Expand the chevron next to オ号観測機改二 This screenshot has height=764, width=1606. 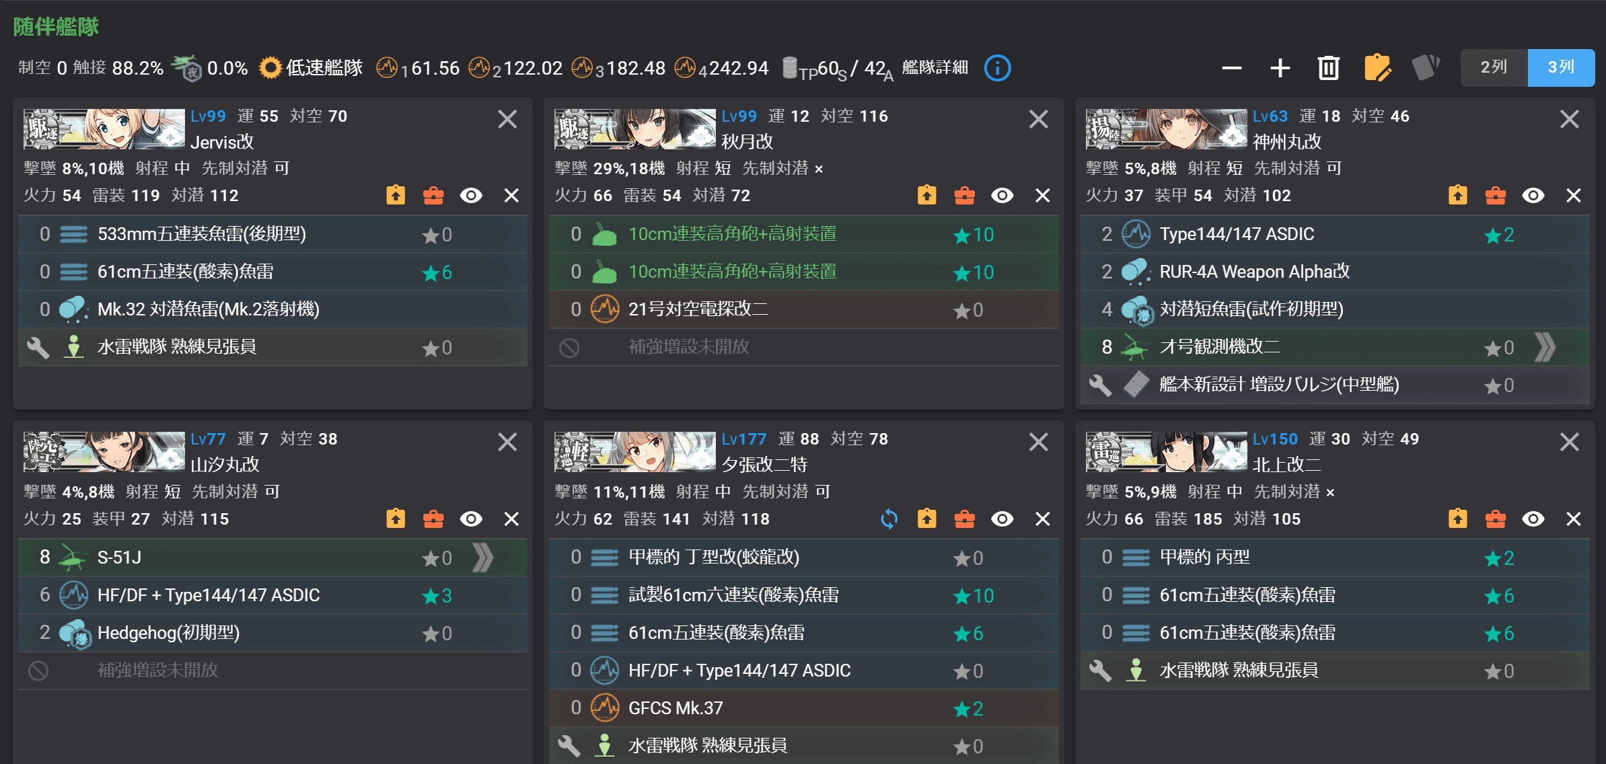[x=1545, y=347]
